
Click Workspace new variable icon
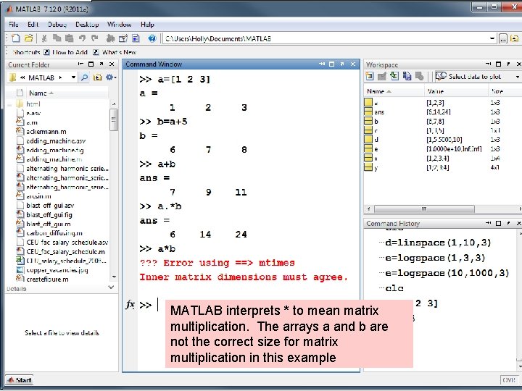coord(369,77)
